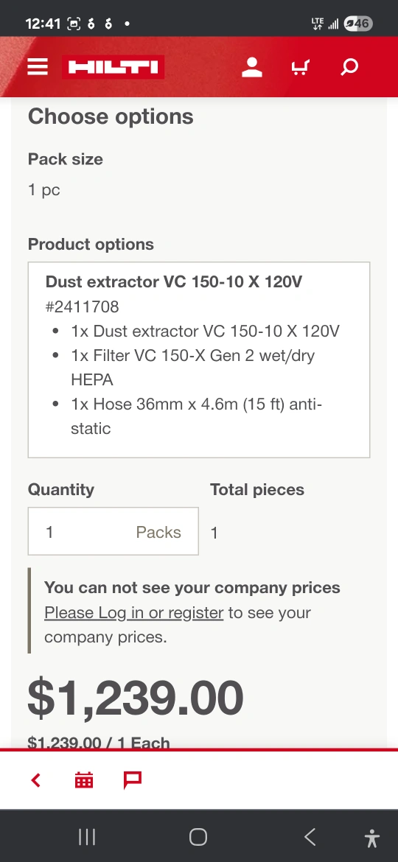
Task: Open the search magnifier
Action: pos(349,67)
